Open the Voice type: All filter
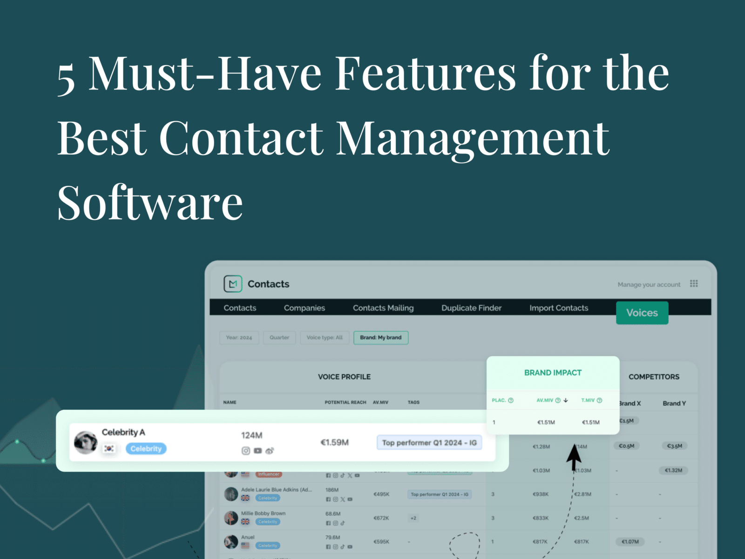This screenshot has height=559, width=745. 325,337
